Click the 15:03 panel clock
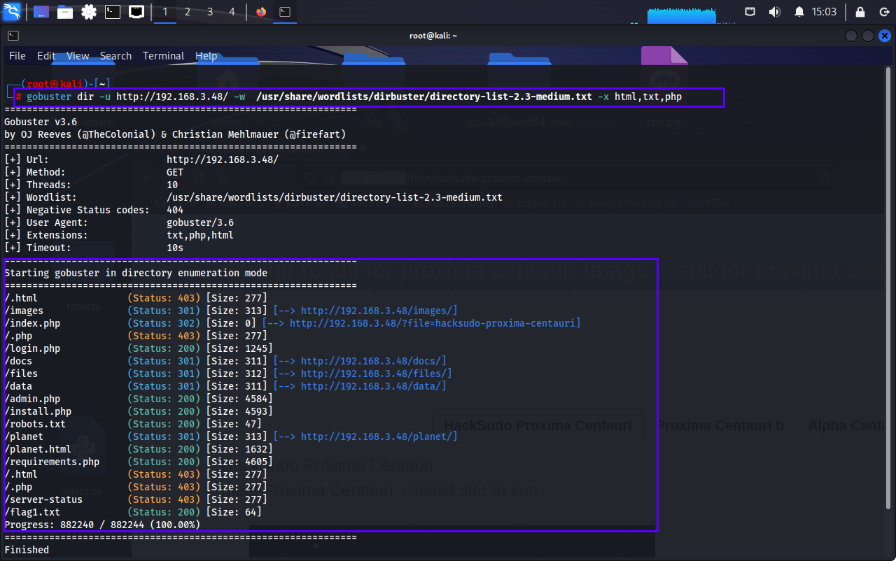Viewport: 896px width, 561px height. 825,12
